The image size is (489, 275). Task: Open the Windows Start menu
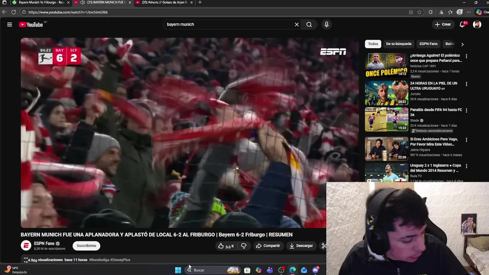[x=178, y=270]
